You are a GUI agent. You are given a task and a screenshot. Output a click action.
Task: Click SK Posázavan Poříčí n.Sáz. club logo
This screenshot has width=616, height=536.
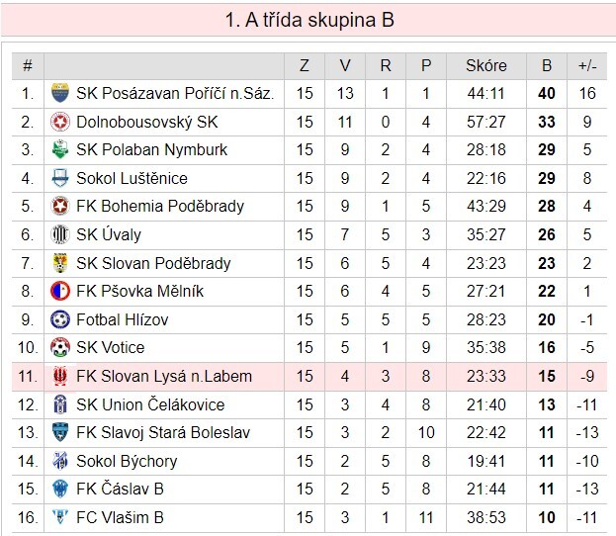pos(60,94)
